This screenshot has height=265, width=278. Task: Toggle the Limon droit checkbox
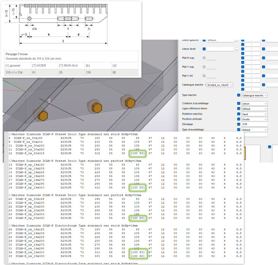204,49
